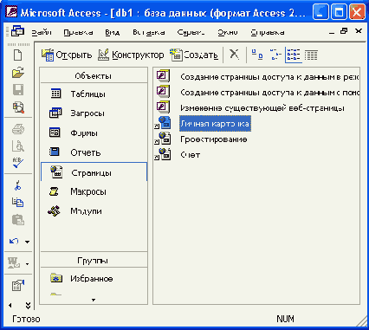Click the New document icon in the left toolbar
The height and width of the screenshot is (330, 369).
18,55
